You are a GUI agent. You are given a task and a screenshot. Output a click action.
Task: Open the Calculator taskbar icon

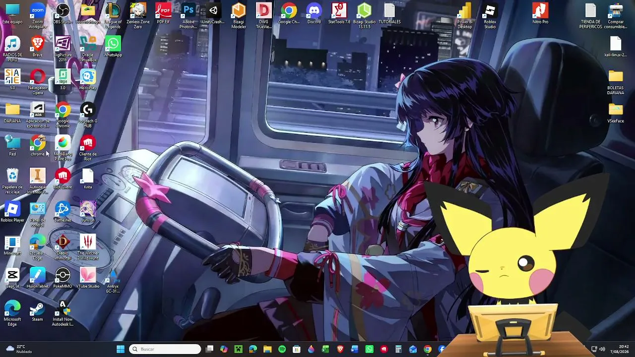[x=398, y=349]
